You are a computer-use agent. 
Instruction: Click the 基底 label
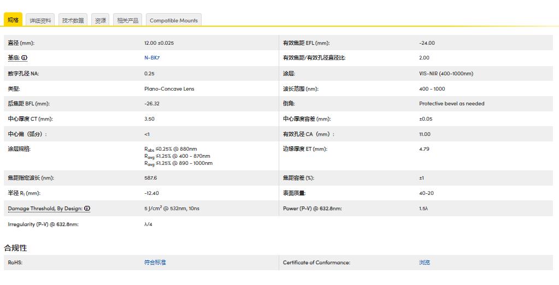point(14,58)
